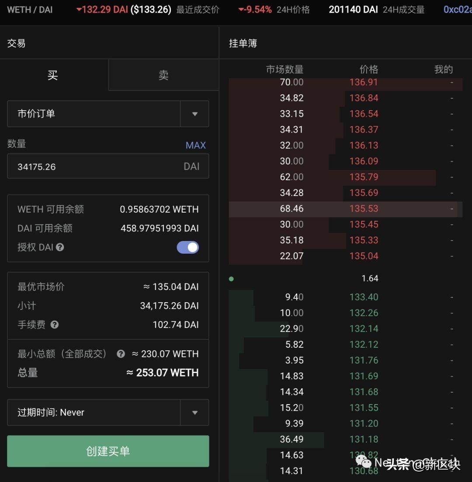Screen dimensions: 472x482
Task: Select sell order at price 136.54
Action: [x=346, y=114]
